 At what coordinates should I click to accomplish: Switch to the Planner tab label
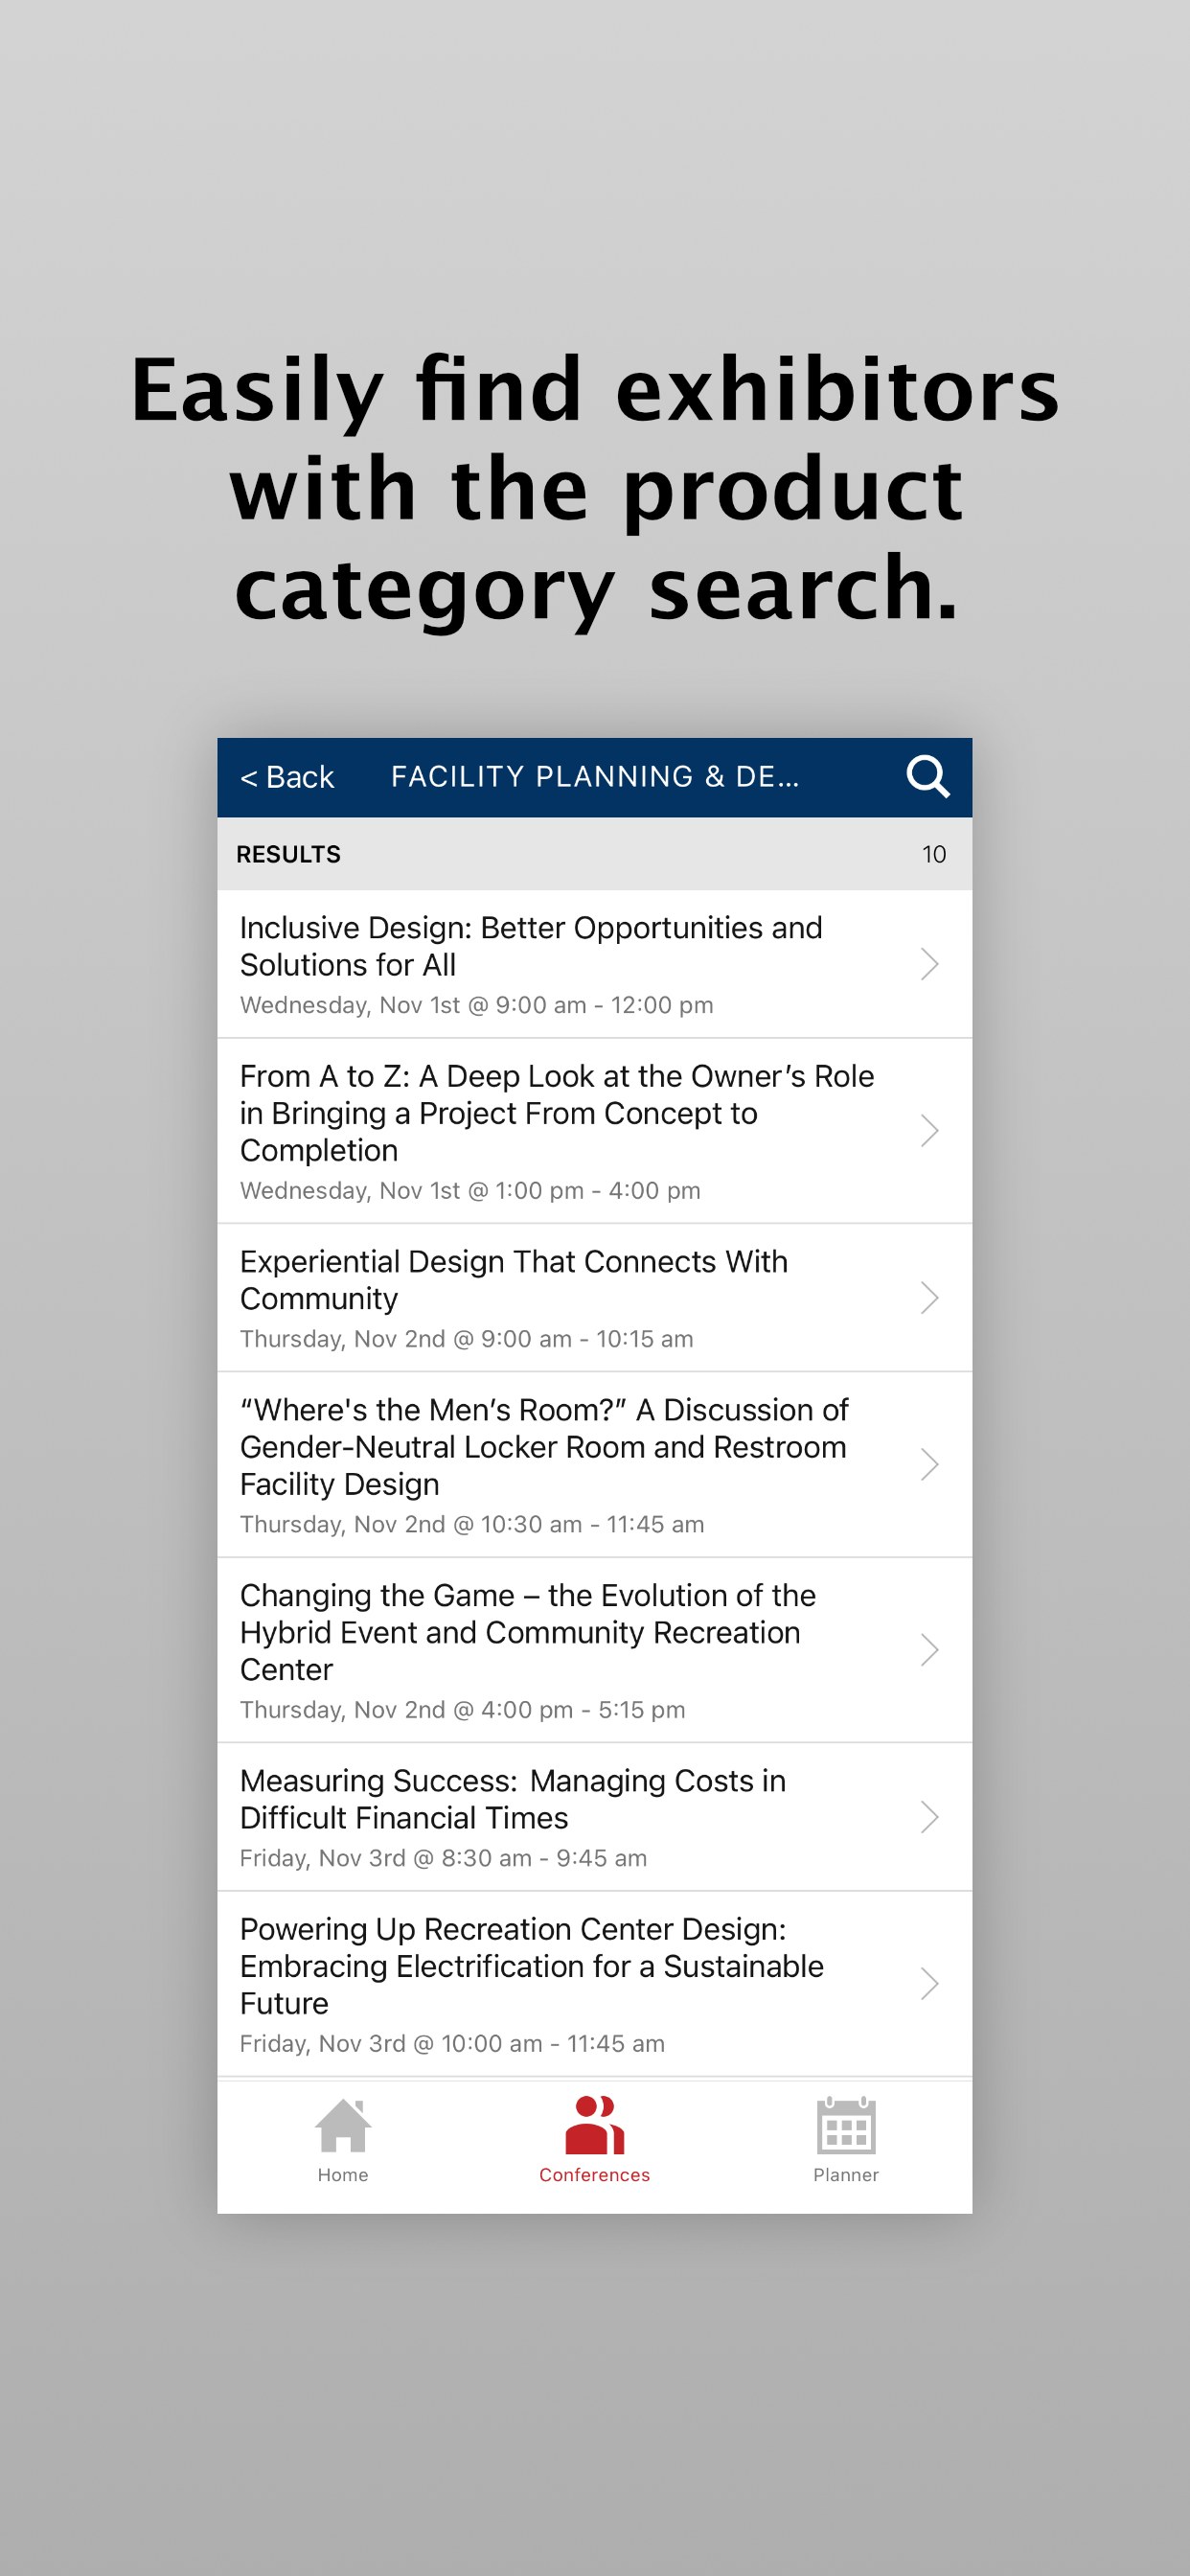pos(846,2175)
